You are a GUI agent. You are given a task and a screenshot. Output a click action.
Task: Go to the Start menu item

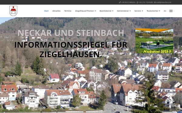point(46,11)
